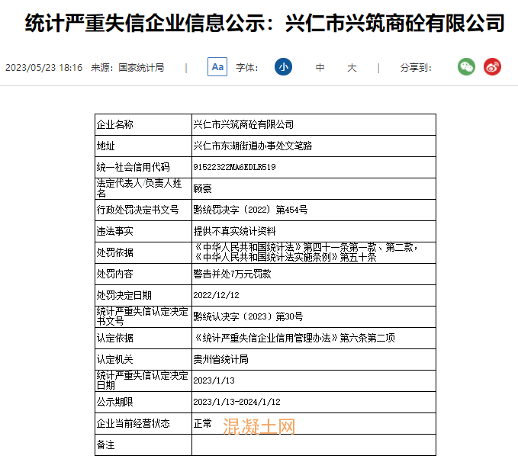Click the publicity period 2023/1/13-2024/1/12 cell
This screenshot has width=518, height=459.
click(x=237, y=402)
